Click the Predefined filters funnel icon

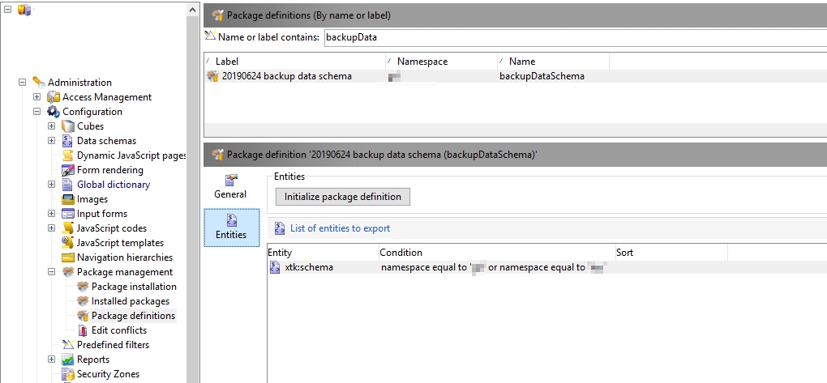[x=68, y=345]
